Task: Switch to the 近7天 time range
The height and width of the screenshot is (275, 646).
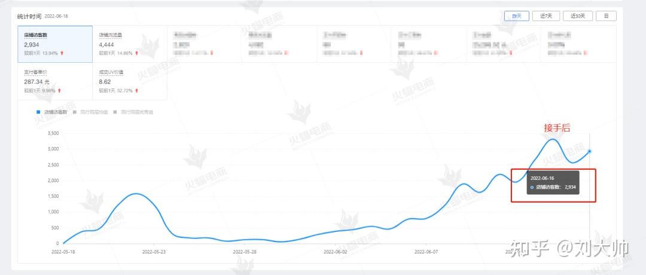Action: pos(546,16)
